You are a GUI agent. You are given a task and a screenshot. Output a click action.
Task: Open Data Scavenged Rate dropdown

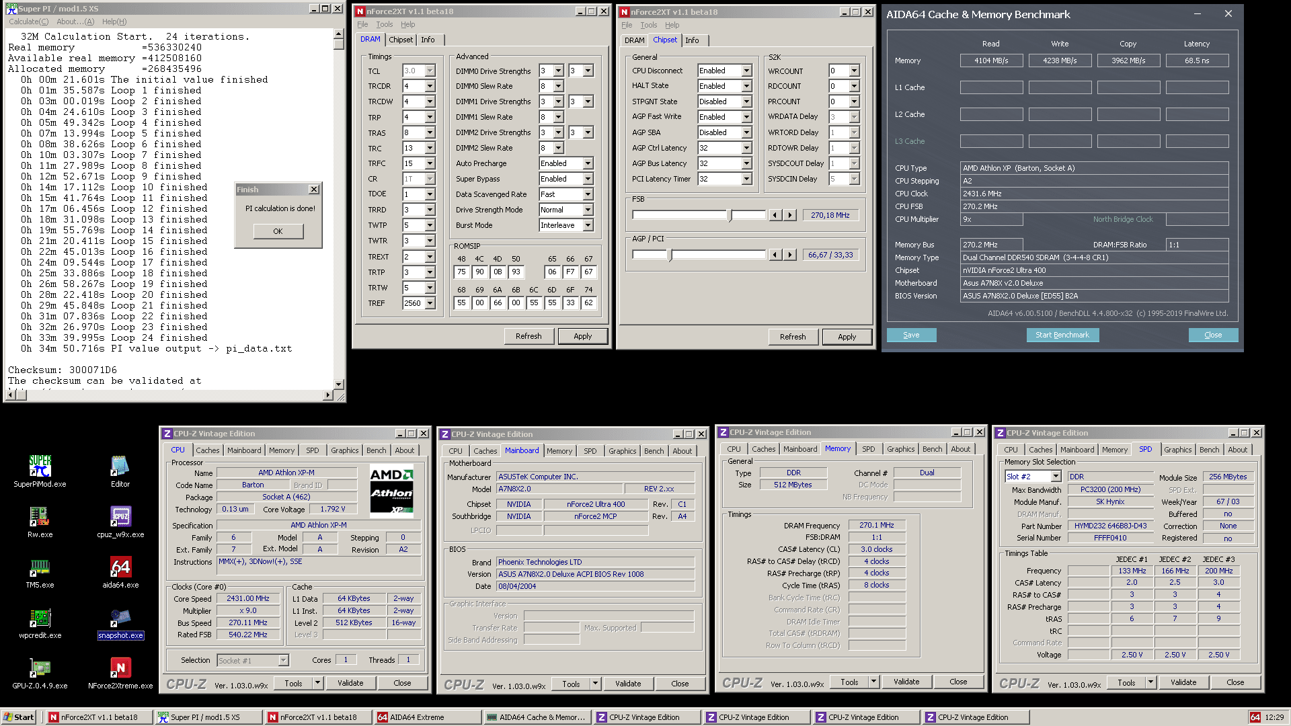pos(588,194)
